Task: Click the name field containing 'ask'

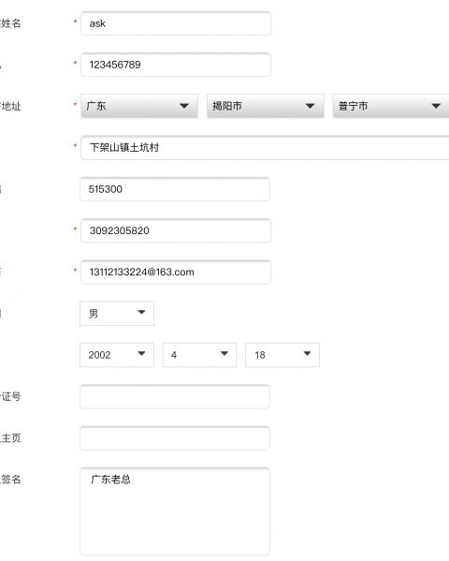Action: (x=176, y=23)
